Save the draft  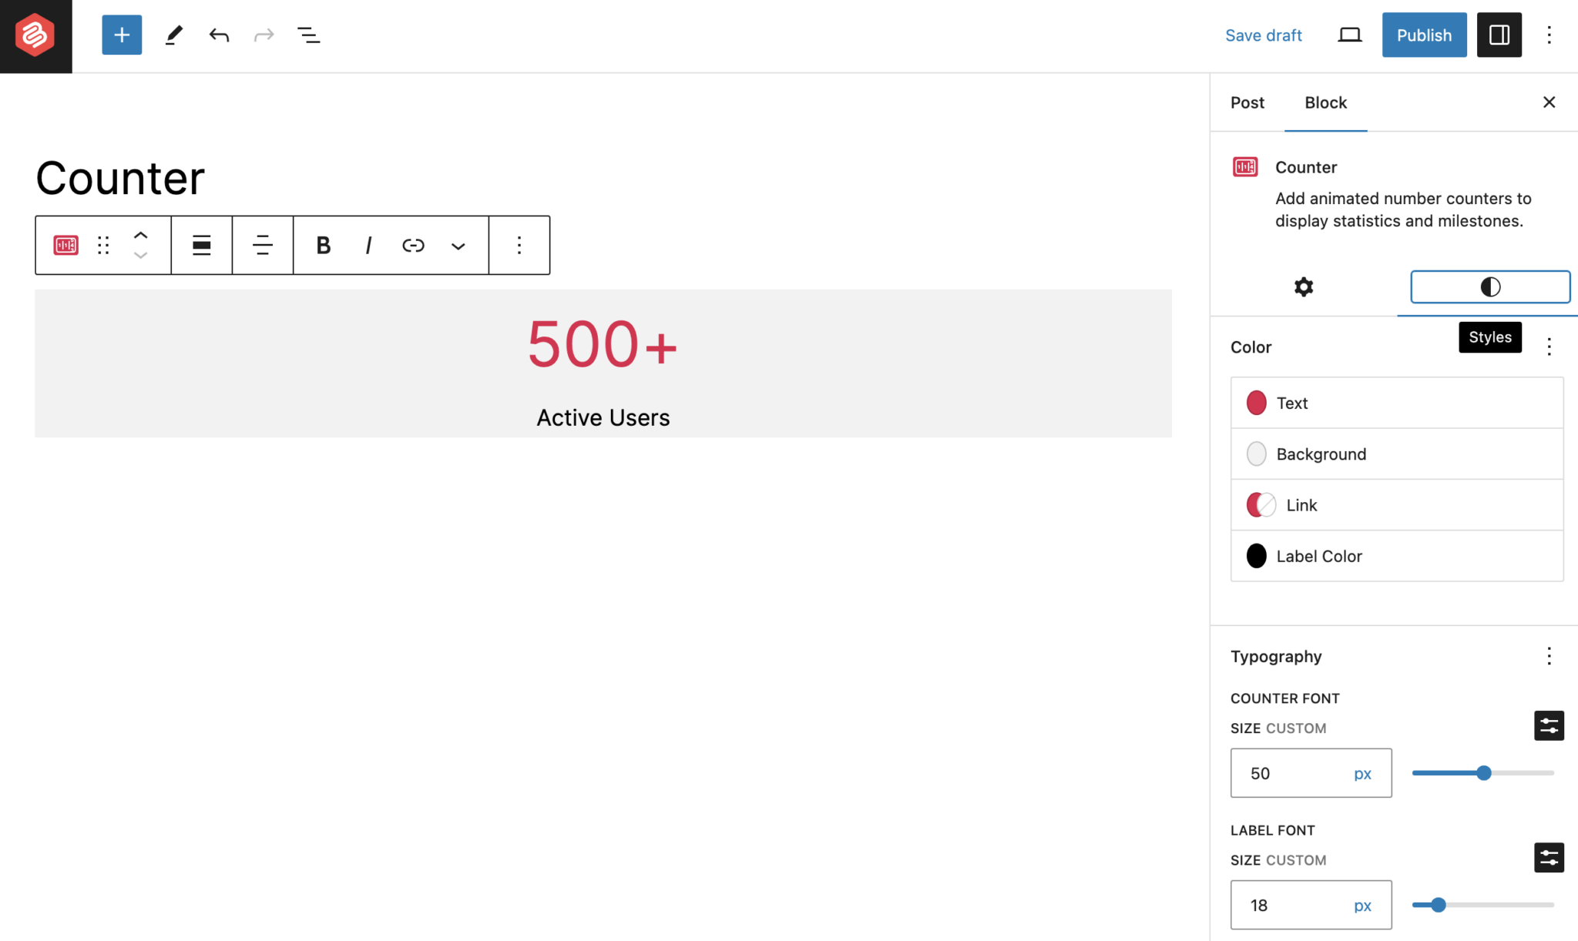[x=1264, y=35]
